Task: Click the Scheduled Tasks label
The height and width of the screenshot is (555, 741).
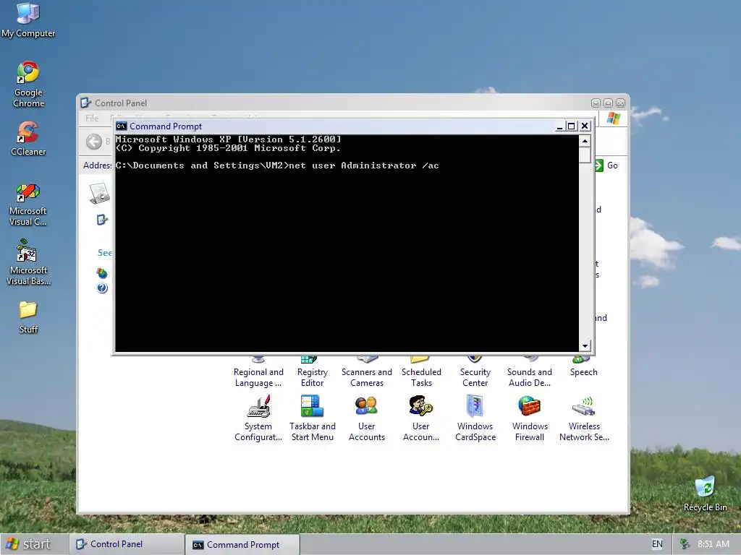Action: pyautogui.click(x=421, y=377)
